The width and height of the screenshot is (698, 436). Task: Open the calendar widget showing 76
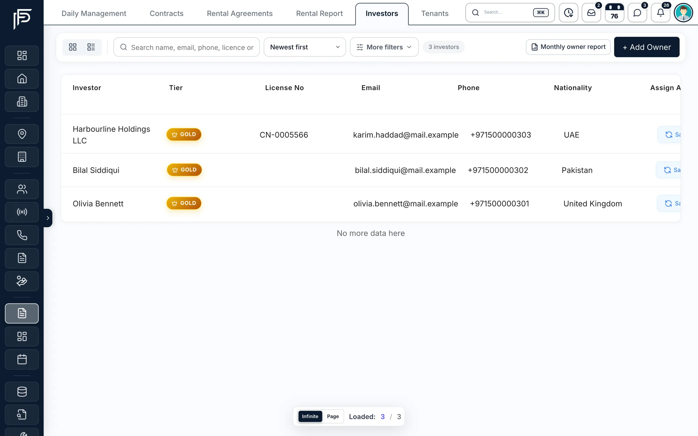pos(614,12)
